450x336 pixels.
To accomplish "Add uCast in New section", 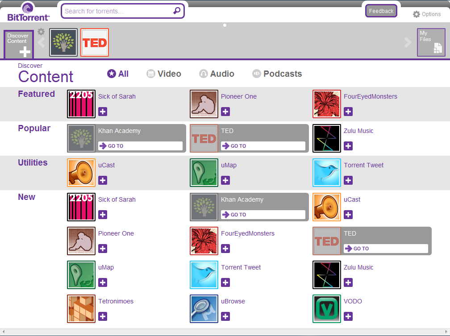I will click(x=348, y=215).
